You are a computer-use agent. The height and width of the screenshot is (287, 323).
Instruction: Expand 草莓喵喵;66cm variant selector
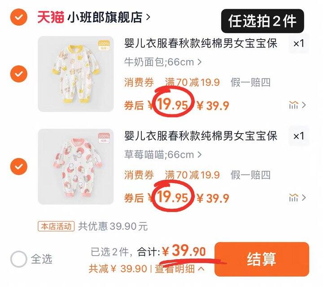[x=163, y=155]
